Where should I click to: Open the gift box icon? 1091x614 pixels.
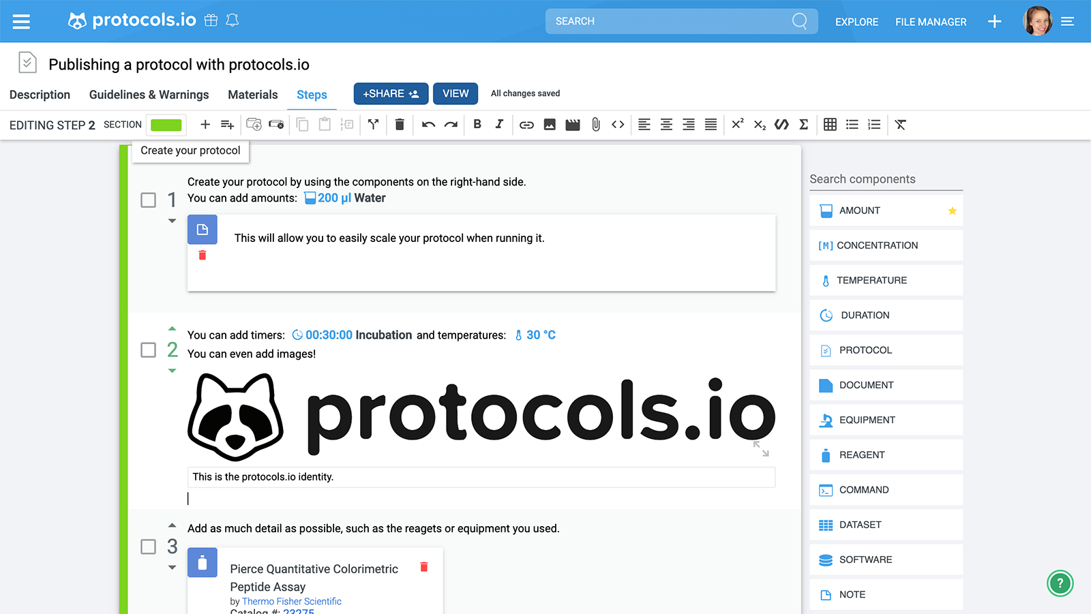coord(211,20)
